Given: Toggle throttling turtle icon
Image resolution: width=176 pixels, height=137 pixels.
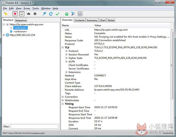Looking at the screenshot, I should click(x=28, y=14).
